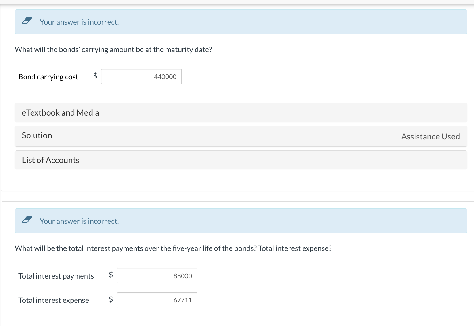The height and width of the screenshot is (326, 474).
Task: Click the dollar sign beside Total interest payments
Action: [111, 275]
